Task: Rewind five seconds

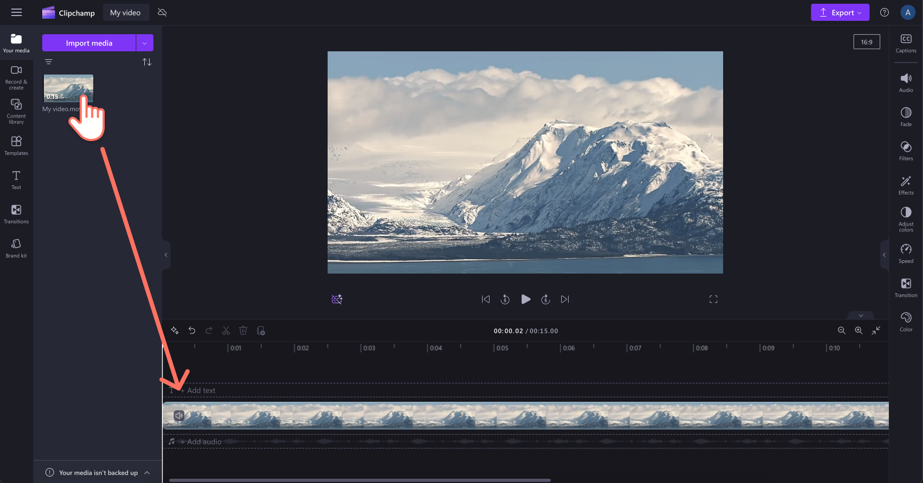Action: (x=505, y=299)
